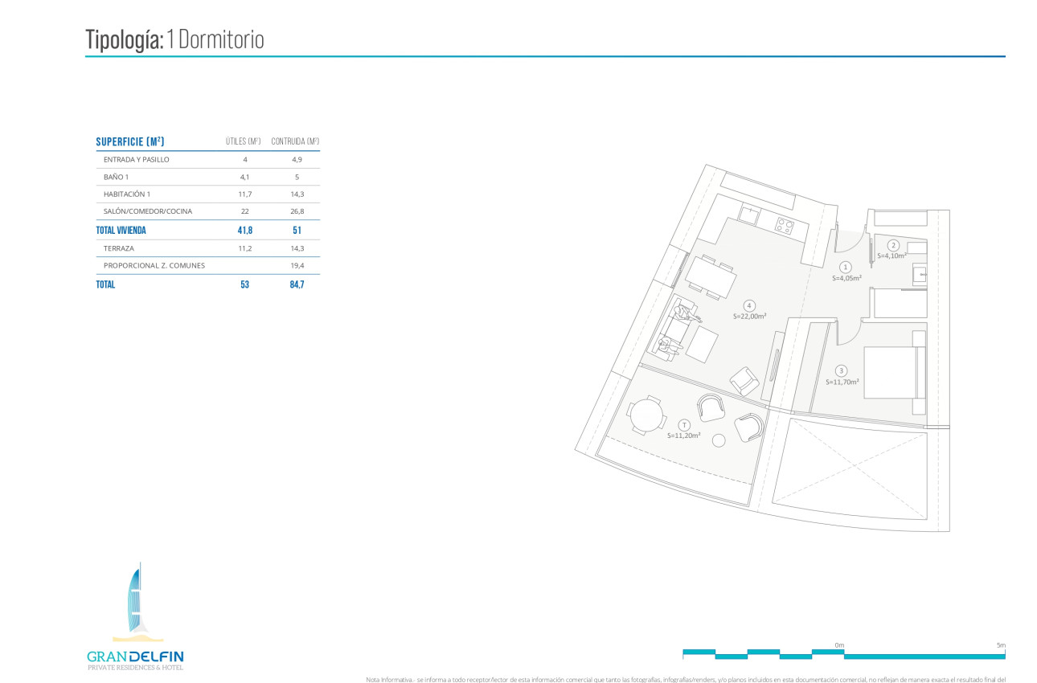This screenshot has width=1037, height=683.
Task: Click the round terrace table symbol
Action: [646, 415]
